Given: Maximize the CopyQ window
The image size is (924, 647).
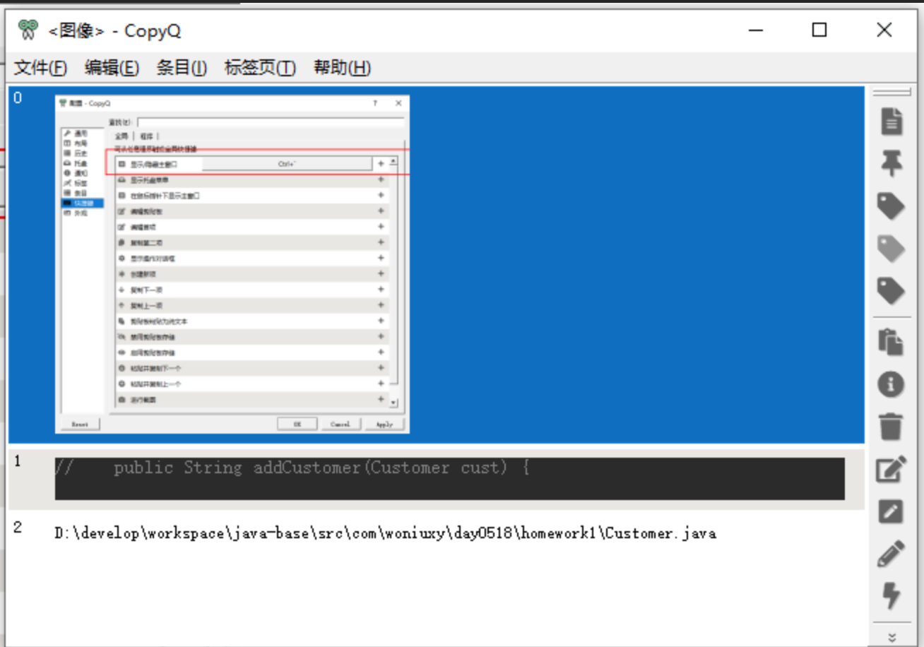Looking at the screenshot, I should click(819, 30).
